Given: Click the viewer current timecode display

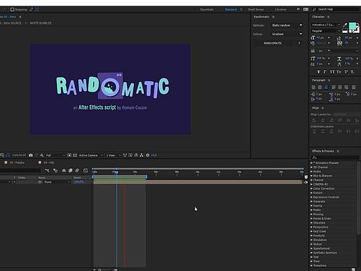Looking at the screenshot, I should coord(19,155).
